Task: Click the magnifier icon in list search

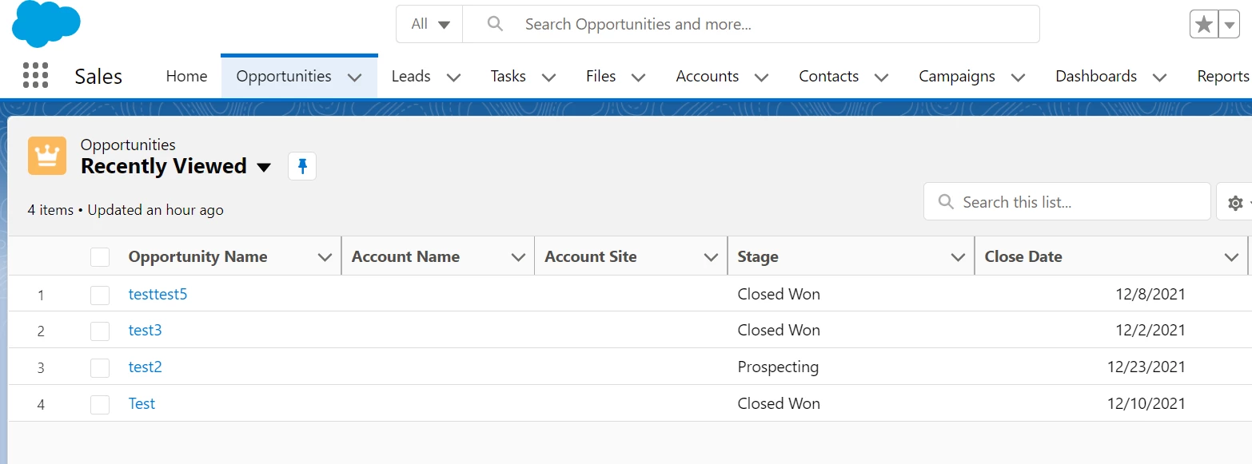Action: pyautogui.click(x=946, y=202)
